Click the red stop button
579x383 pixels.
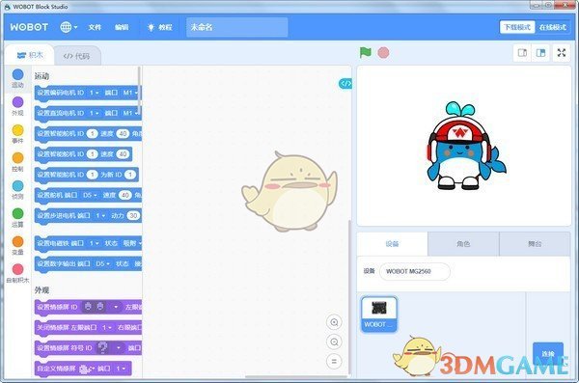coord(383,53)
